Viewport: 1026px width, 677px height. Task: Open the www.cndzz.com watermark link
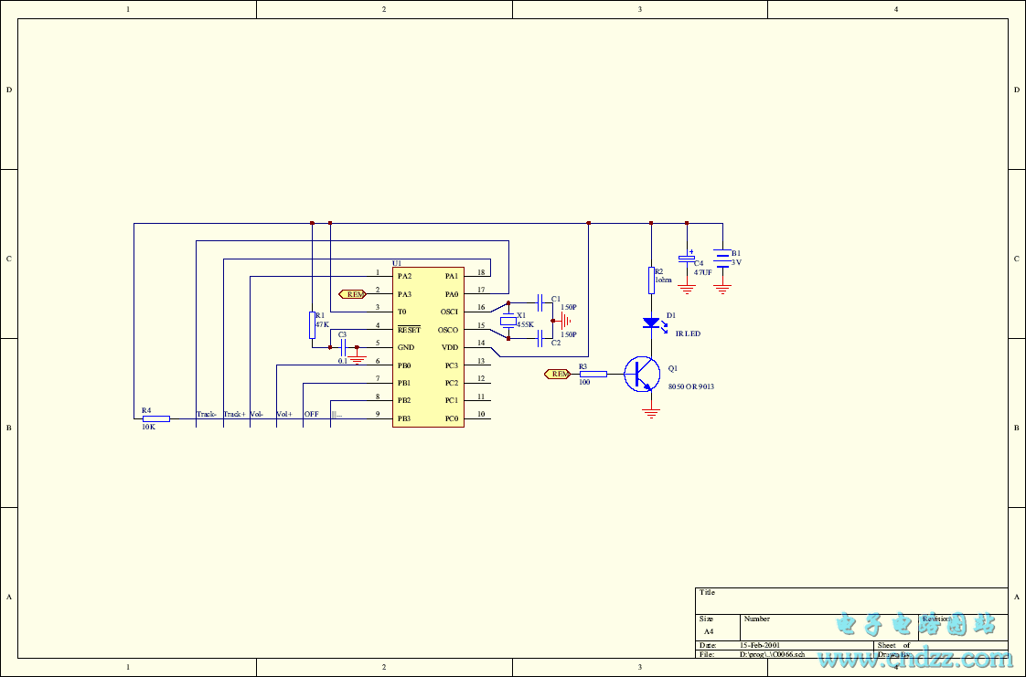coord(914,658)
